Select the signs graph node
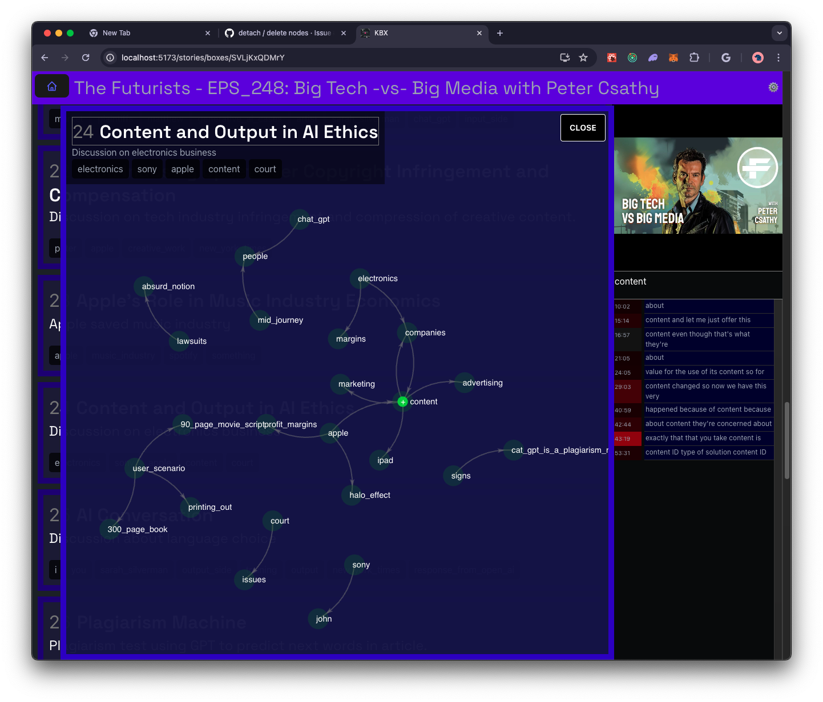823x702 pixels. [454, 476]
